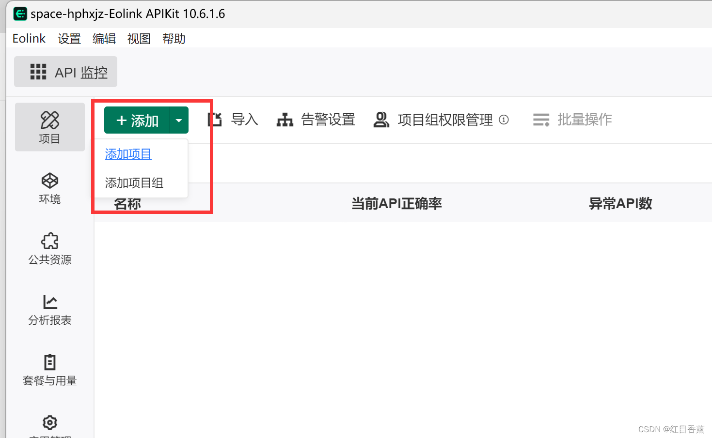712x438 pixels.
Task: Open the 编辑 menu
Action: 104,39
